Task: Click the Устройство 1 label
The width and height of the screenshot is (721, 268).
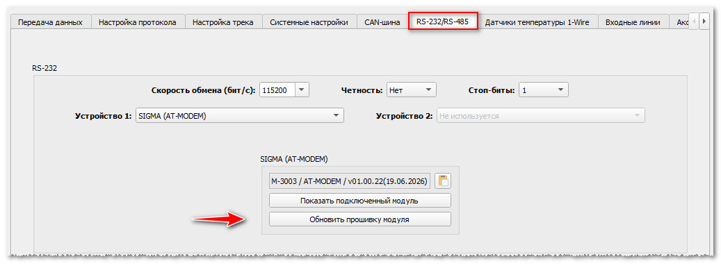Action: pos(103,116)
